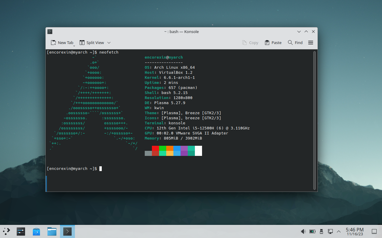This screenshot has width=382, height=238.
Task: Click the Konsole window icon in title bar
Action: pyautogui.click(x=50, y=32)
